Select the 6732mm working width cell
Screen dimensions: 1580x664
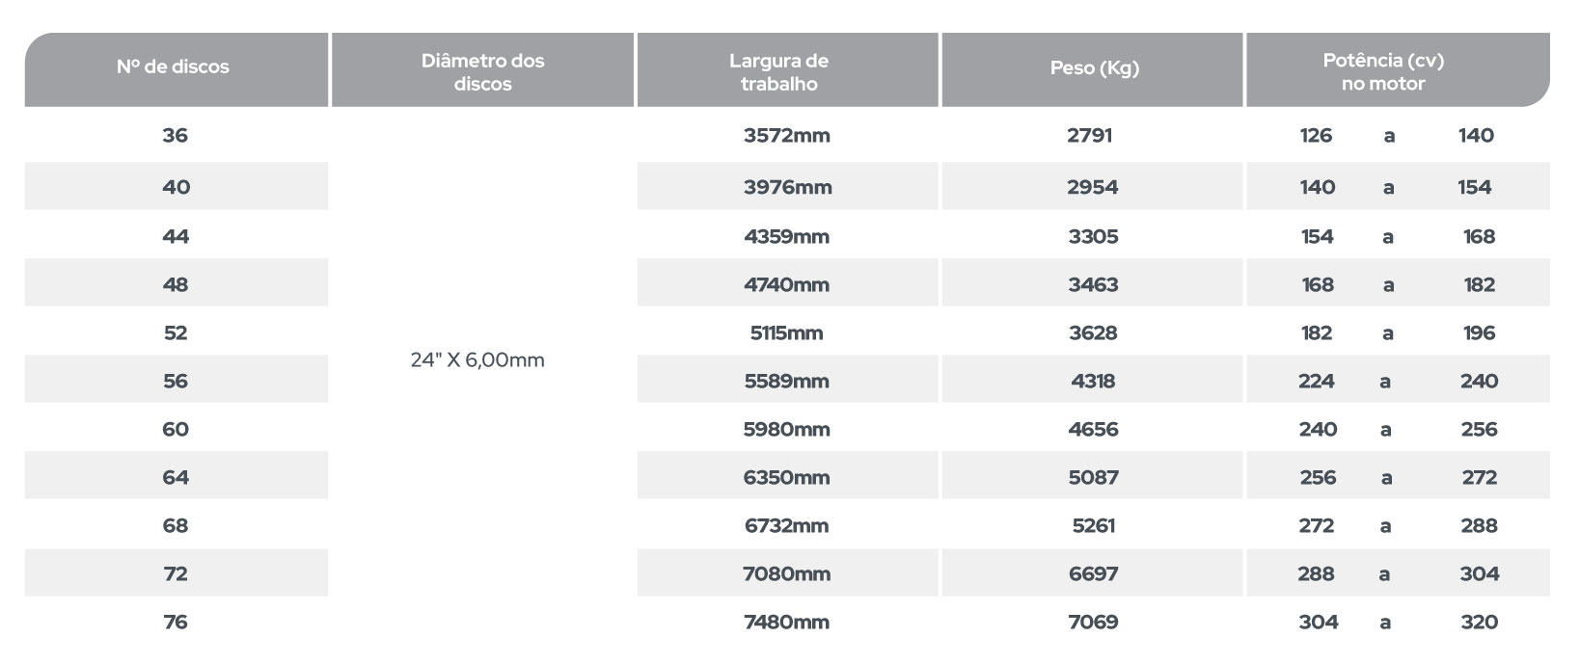point(787,525)
